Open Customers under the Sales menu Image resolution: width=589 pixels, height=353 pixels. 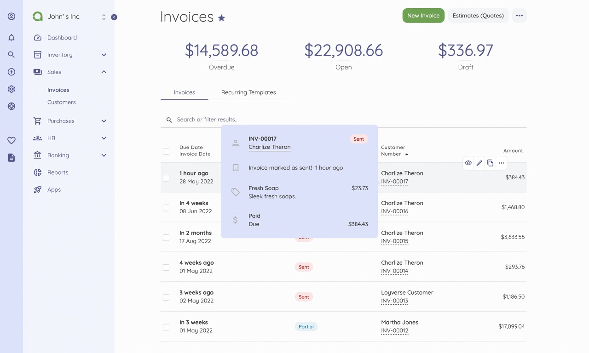click(x=61, y=102)
